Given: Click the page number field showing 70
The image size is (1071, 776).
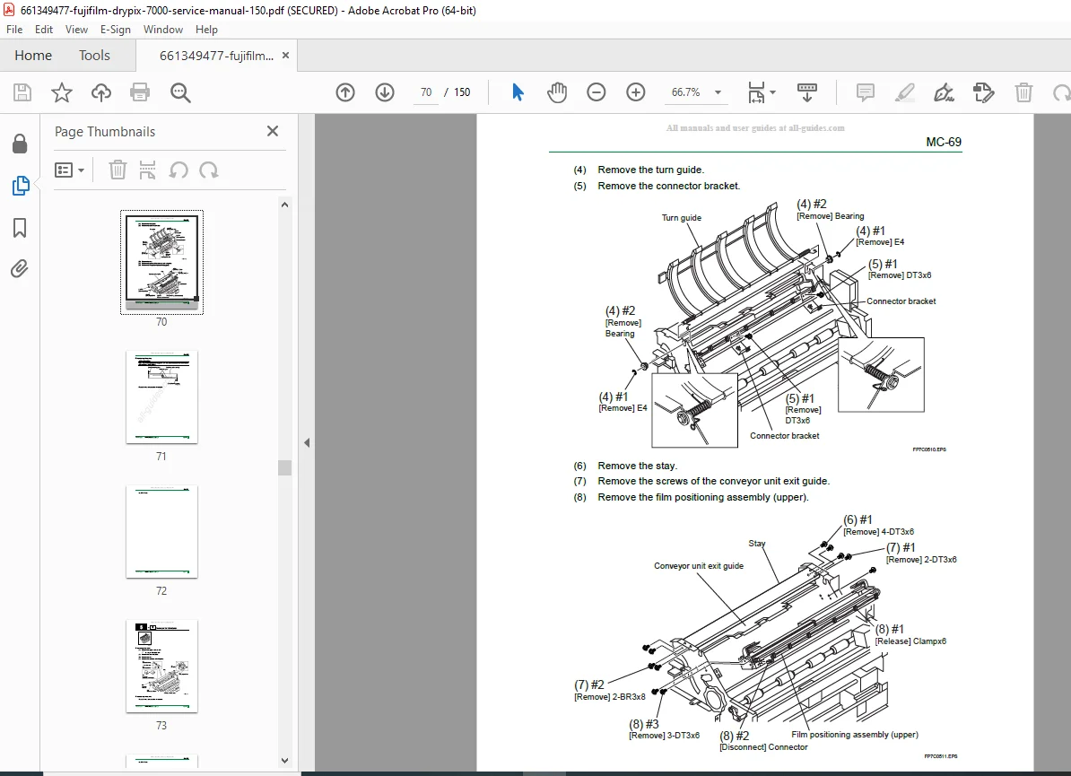Looking at the screenshot, I should (426, 92).
